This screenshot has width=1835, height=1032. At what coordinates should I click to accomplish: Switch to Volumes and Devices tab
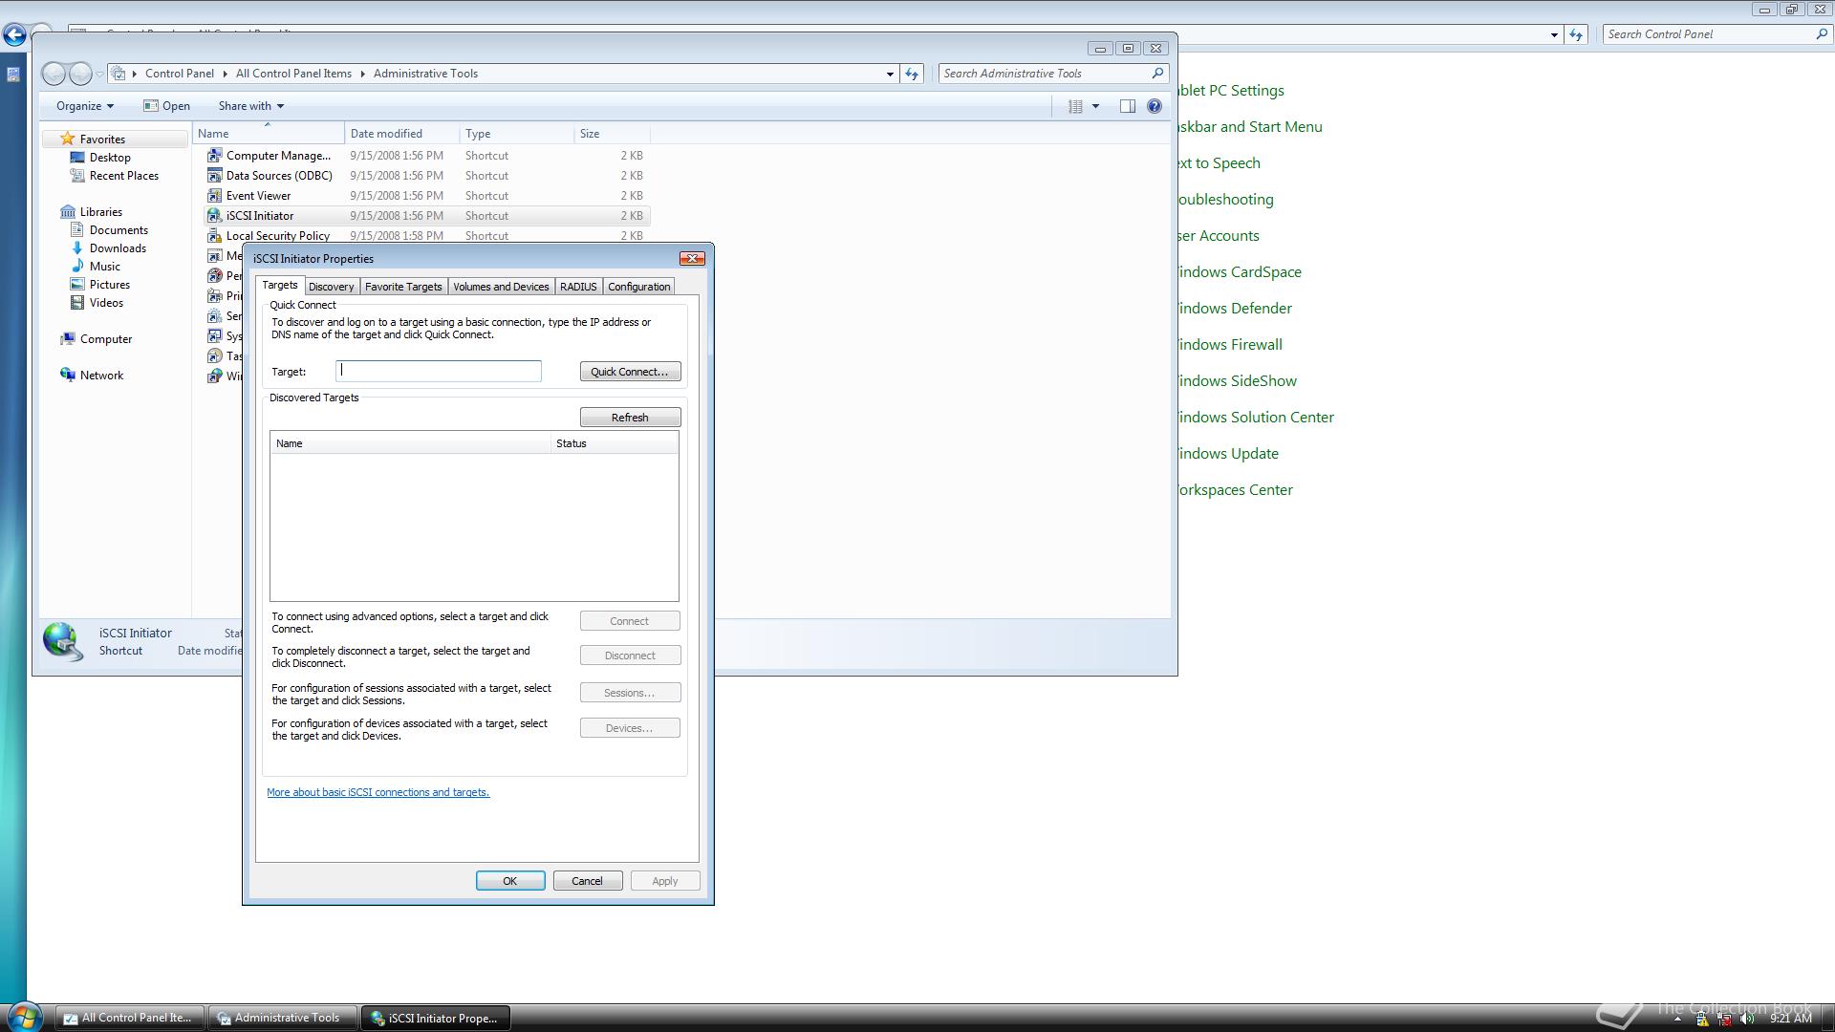pyautogui.click(x=501, y=287)
